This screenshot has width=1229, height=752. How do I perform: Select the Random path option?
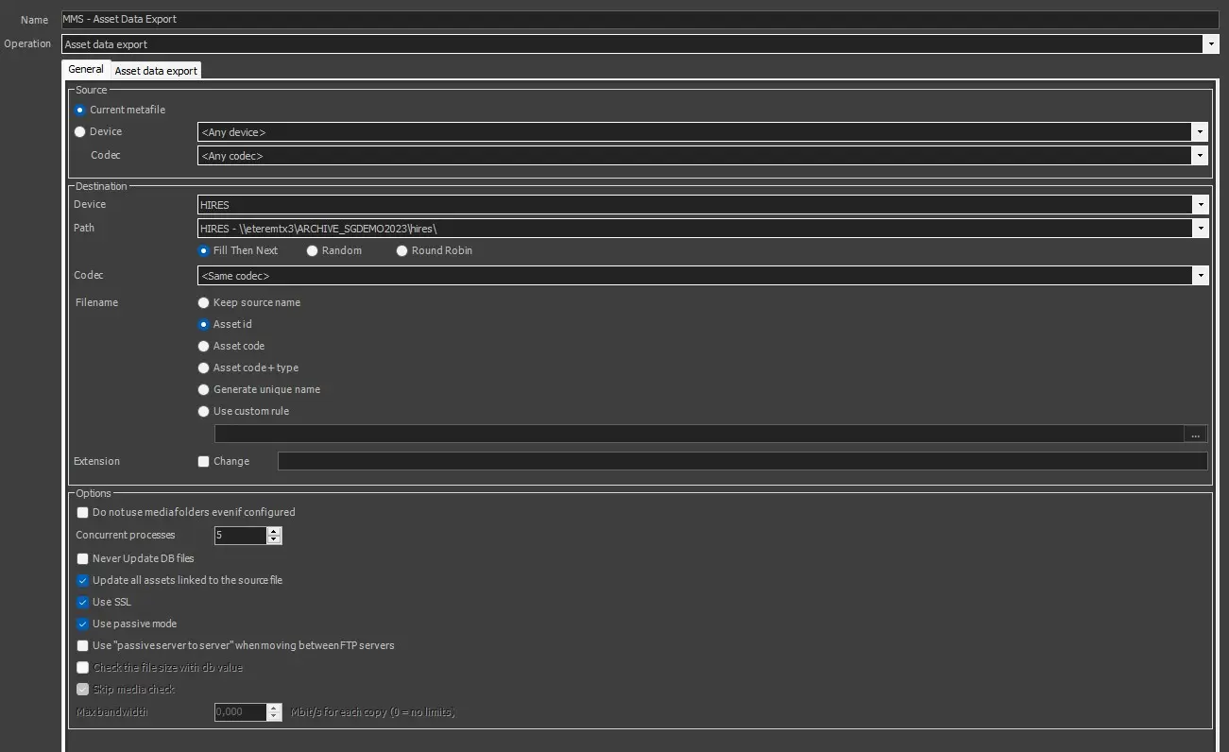313,251
